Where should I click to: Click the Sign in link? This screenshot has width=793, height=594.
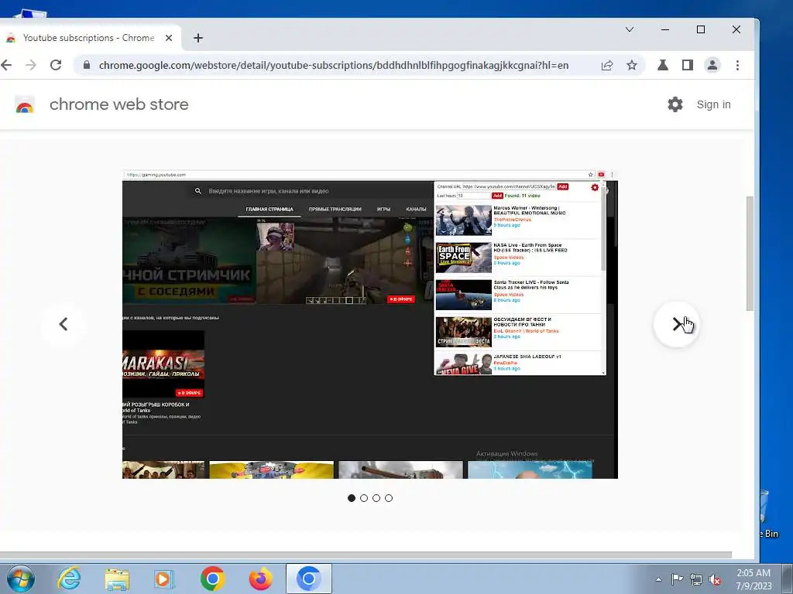pyautogui.click(x=713, y=104)
